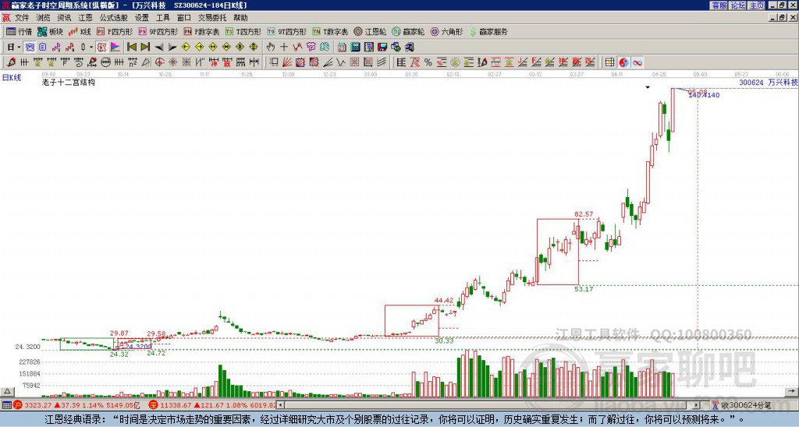Open the 江恩 menu

[85, 18]
